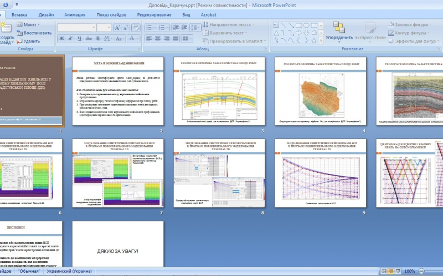Select the triangle shape in gallery
This screenshot has height=276, width=443.
click(276, 33)
